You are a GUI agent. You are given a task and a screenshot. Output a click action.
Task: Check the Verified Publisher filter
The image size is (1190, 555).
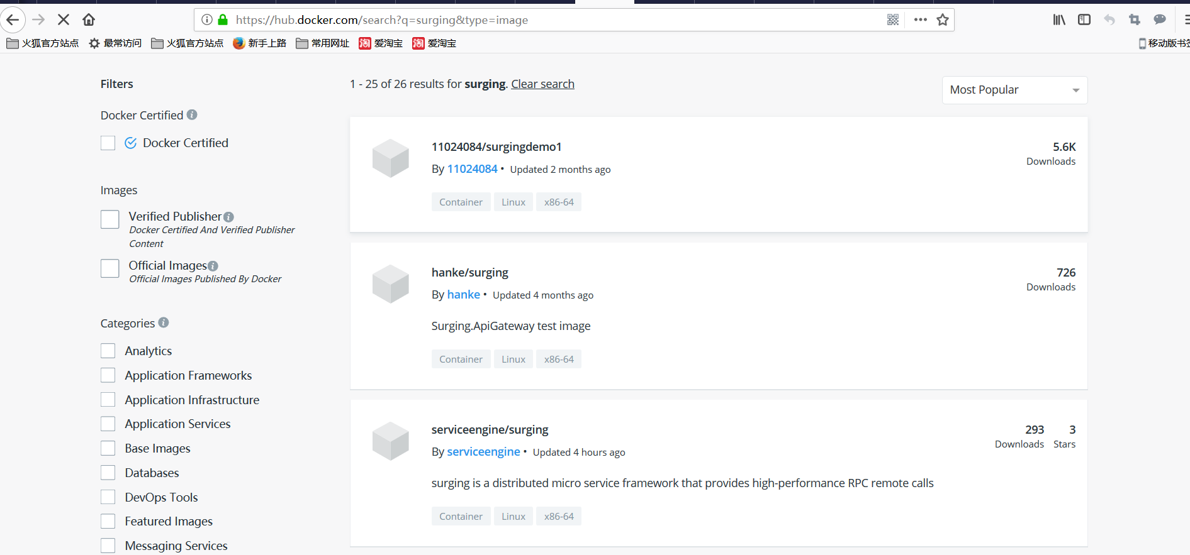tap(110, 219)
